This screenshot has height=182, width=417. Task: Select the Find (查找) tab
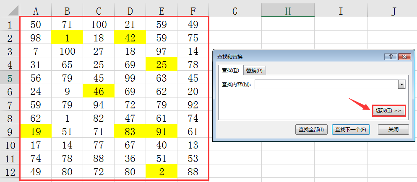[231, 70]
